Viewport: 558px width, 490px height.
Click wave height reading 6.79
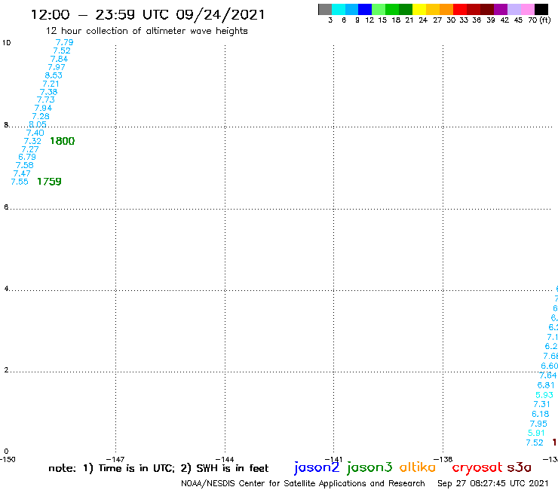pos(27,157)
